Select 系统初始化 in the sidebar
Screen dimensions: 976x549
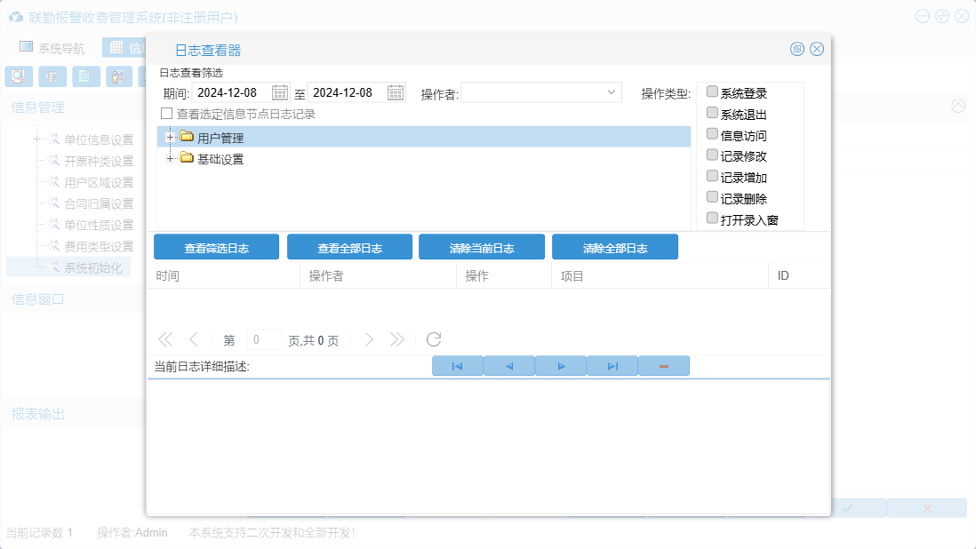[x=92, y=267]
